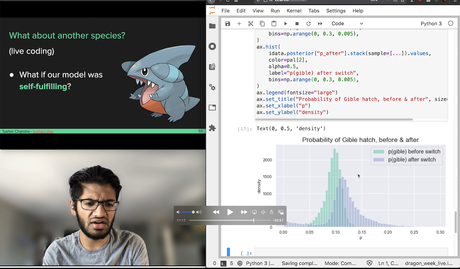Open the Kernel menu

point(294,11)
